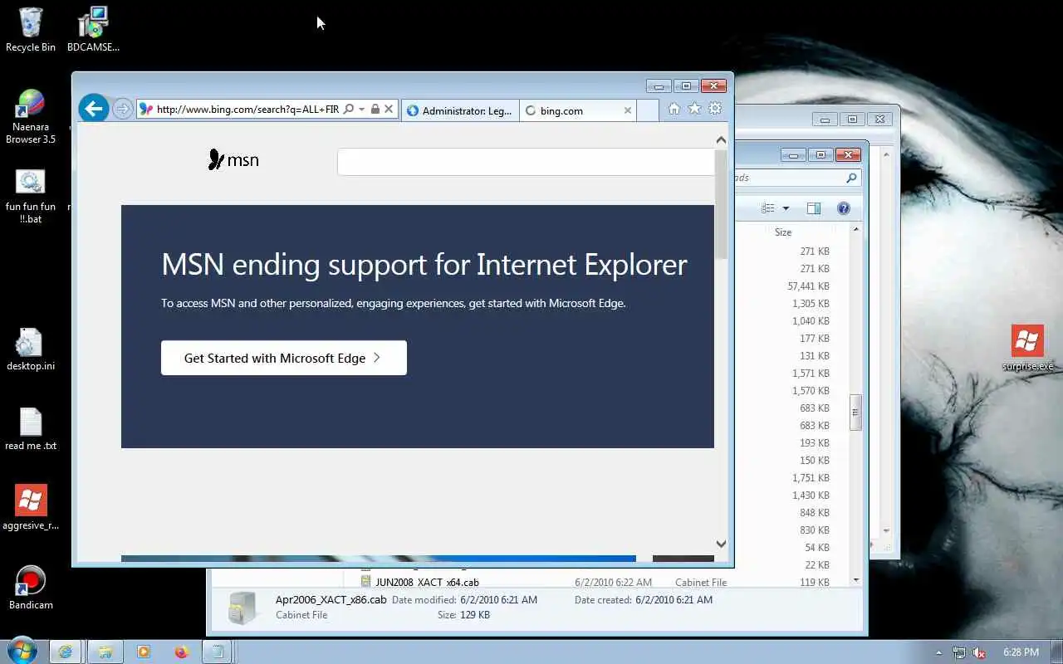
Task: Open Favorites with the star icon
Action: 694,109
